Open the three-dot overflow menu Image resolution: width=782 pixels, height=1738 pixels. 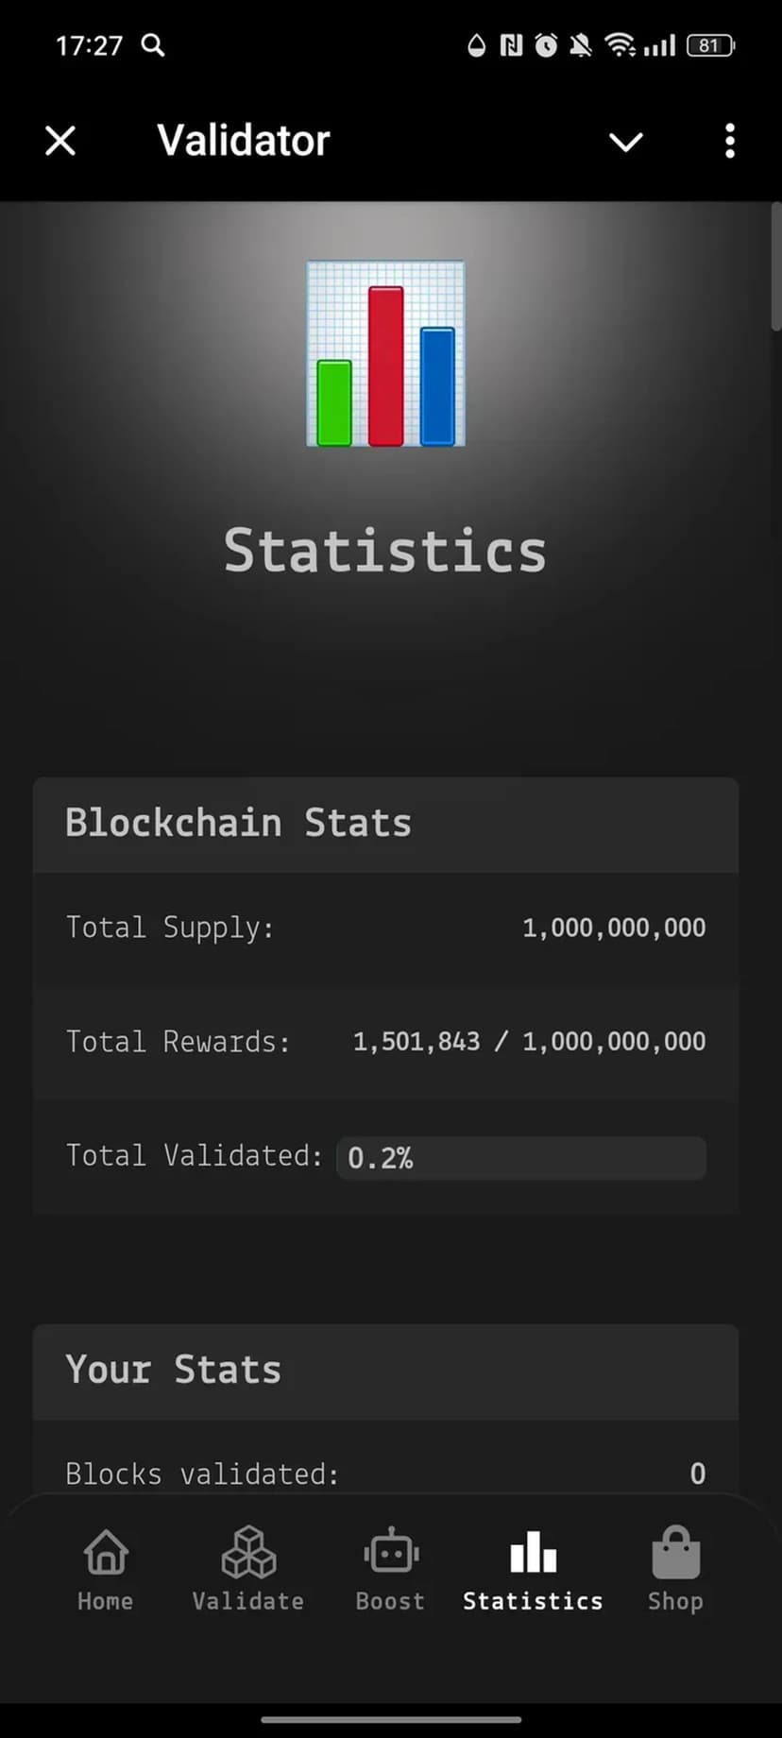729,142
